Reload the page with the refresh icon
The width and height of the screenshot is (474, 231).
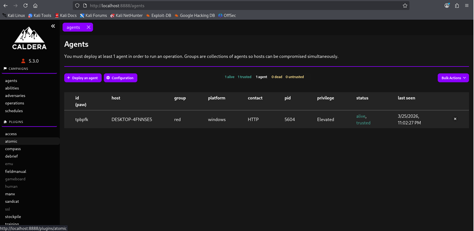click(25, 6)
